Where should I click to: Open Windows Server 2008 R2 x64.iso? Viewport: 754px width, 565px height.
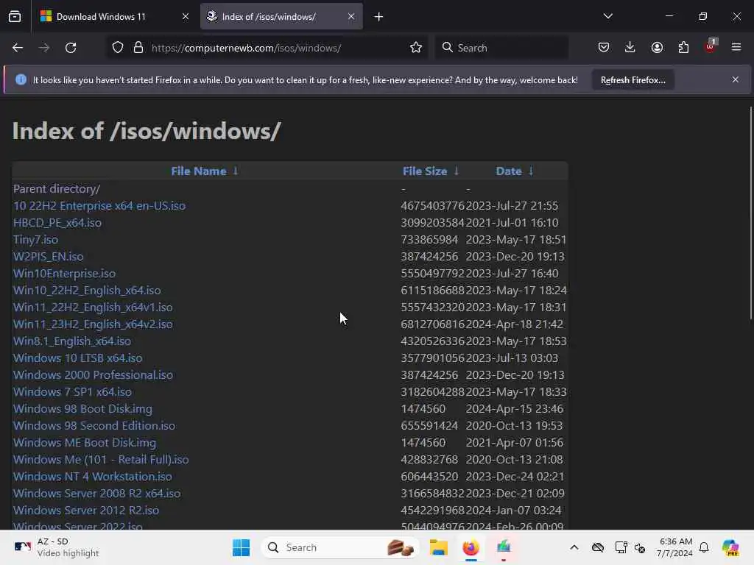[x=96, y=494]
